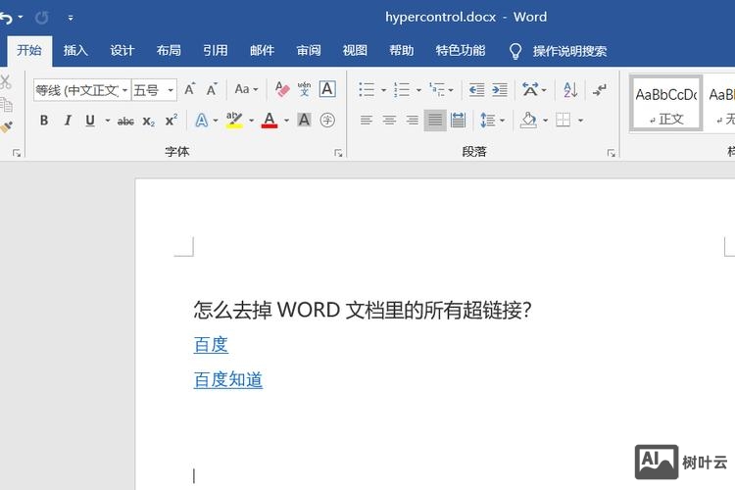Toggle Superscript formatting

coord(171,121)
